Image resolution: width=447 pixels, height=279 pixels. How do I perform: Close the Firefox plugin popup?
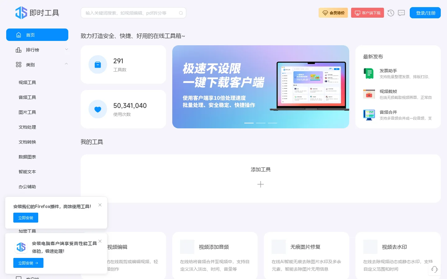click(100, 205)
